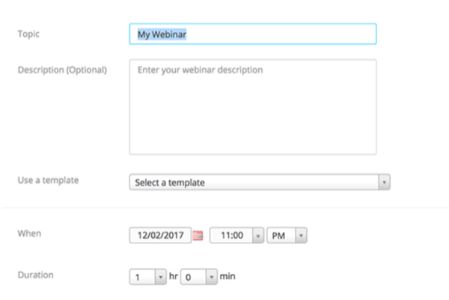Click the arrow on the minutes selector
Screen dimensions: 449x300
pyautogui.click(x=211, y=277)
